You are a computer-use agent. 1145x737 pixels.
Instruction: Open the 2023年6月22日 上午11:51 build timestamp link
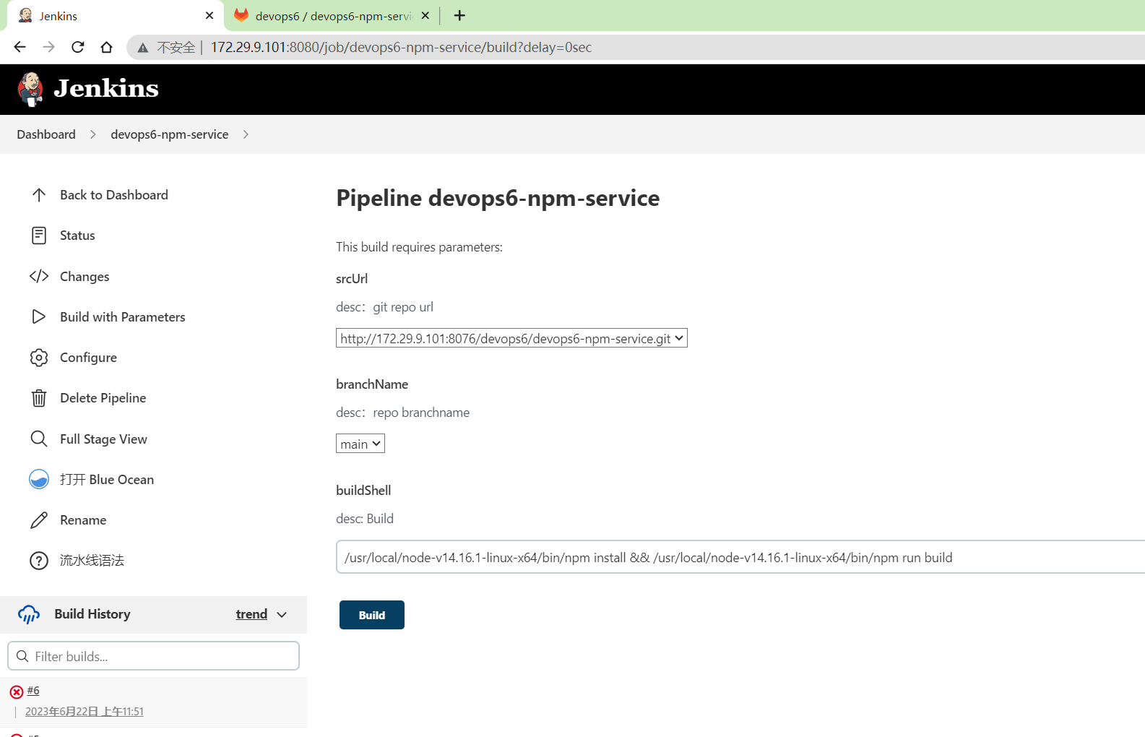coord(85,712)
